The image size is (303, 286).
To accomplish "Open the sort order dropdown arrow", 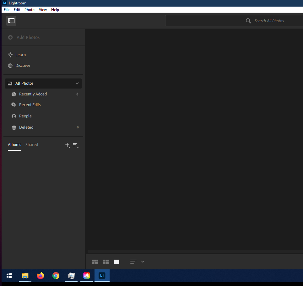I will tap(143, 262).
